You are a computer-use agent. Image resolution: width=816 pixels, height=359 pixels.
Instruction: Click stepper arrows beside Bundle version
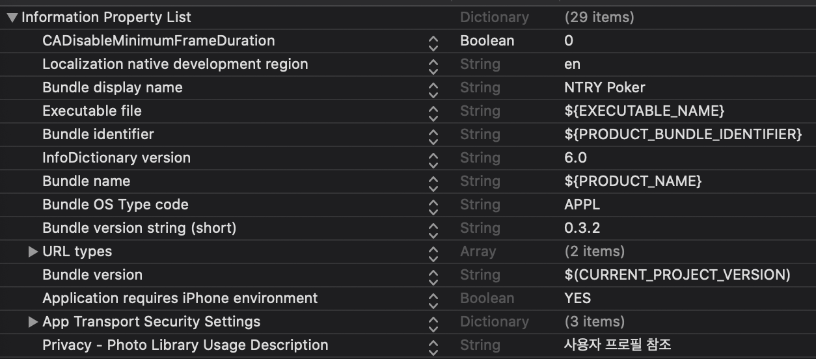[433, 276]
